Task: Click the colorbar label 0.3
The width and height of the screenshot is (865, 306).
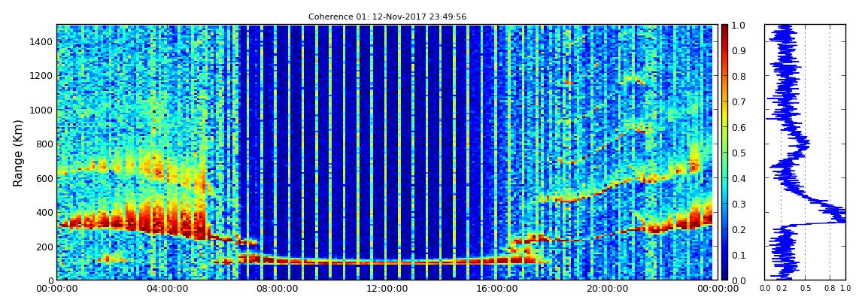Action: (x=739, y=204)
